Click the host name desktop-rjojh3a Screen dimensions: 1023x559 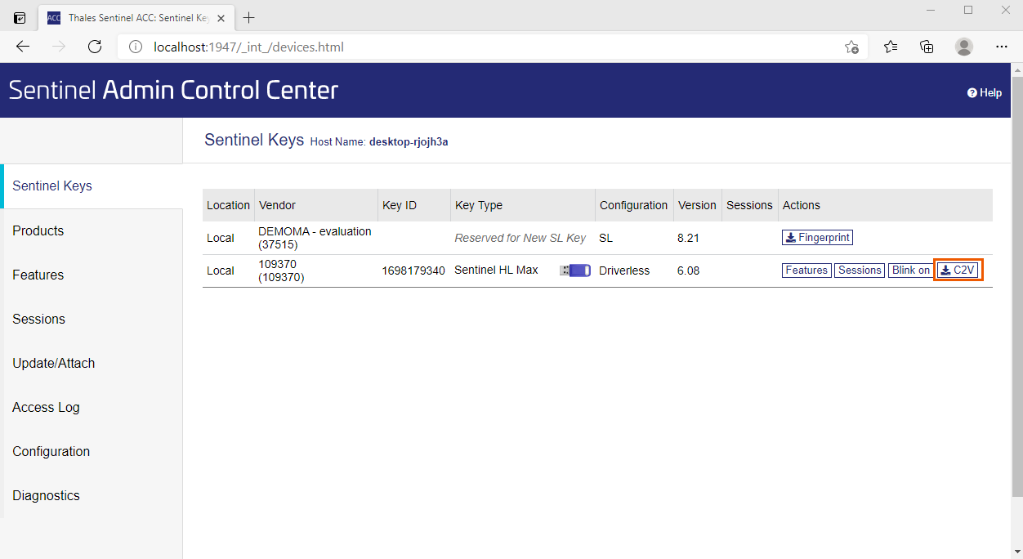coord(409,141)
